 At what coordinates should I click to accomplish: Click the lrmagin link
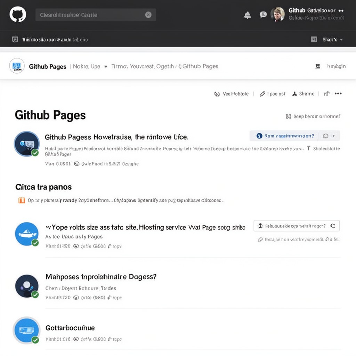(336, 66)
